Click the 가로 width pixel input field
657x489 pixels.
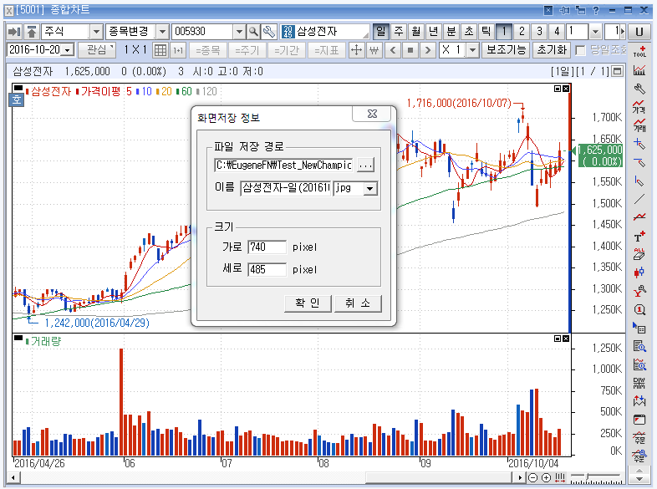pyautogui.click(x=267, y=247)
